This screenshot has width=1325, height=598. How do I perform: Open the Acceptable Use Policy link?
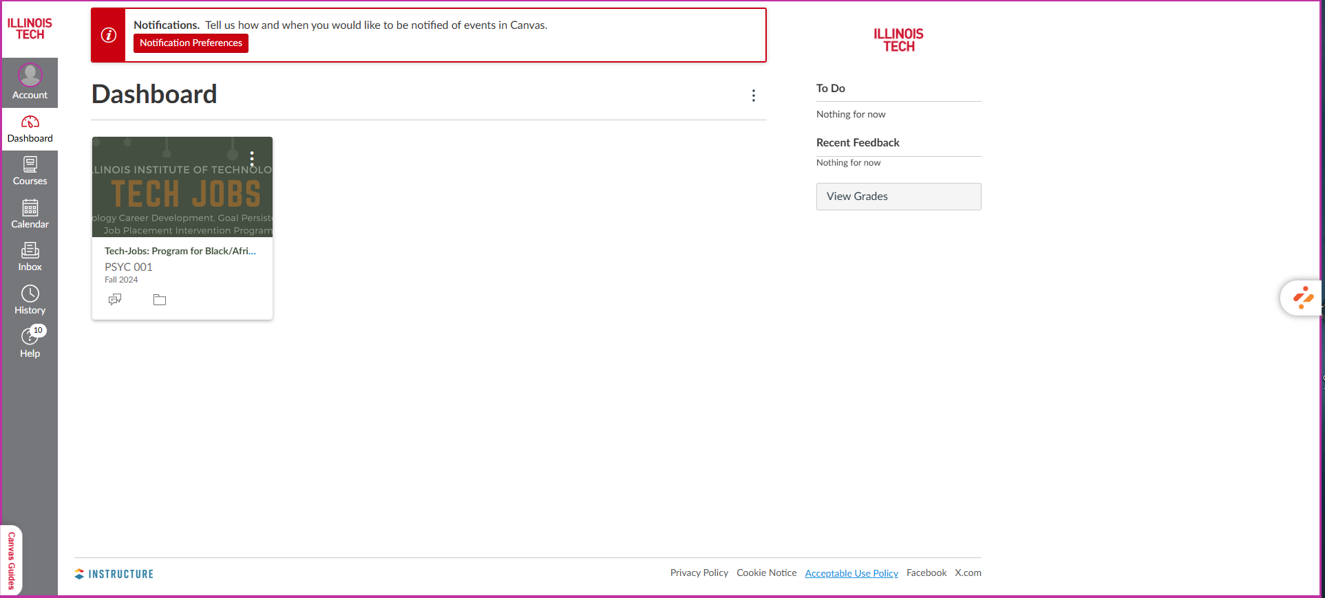[x=851, y=573]
